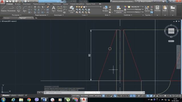
Task: Toggle object snap in status bar
Action: [134, 96]
